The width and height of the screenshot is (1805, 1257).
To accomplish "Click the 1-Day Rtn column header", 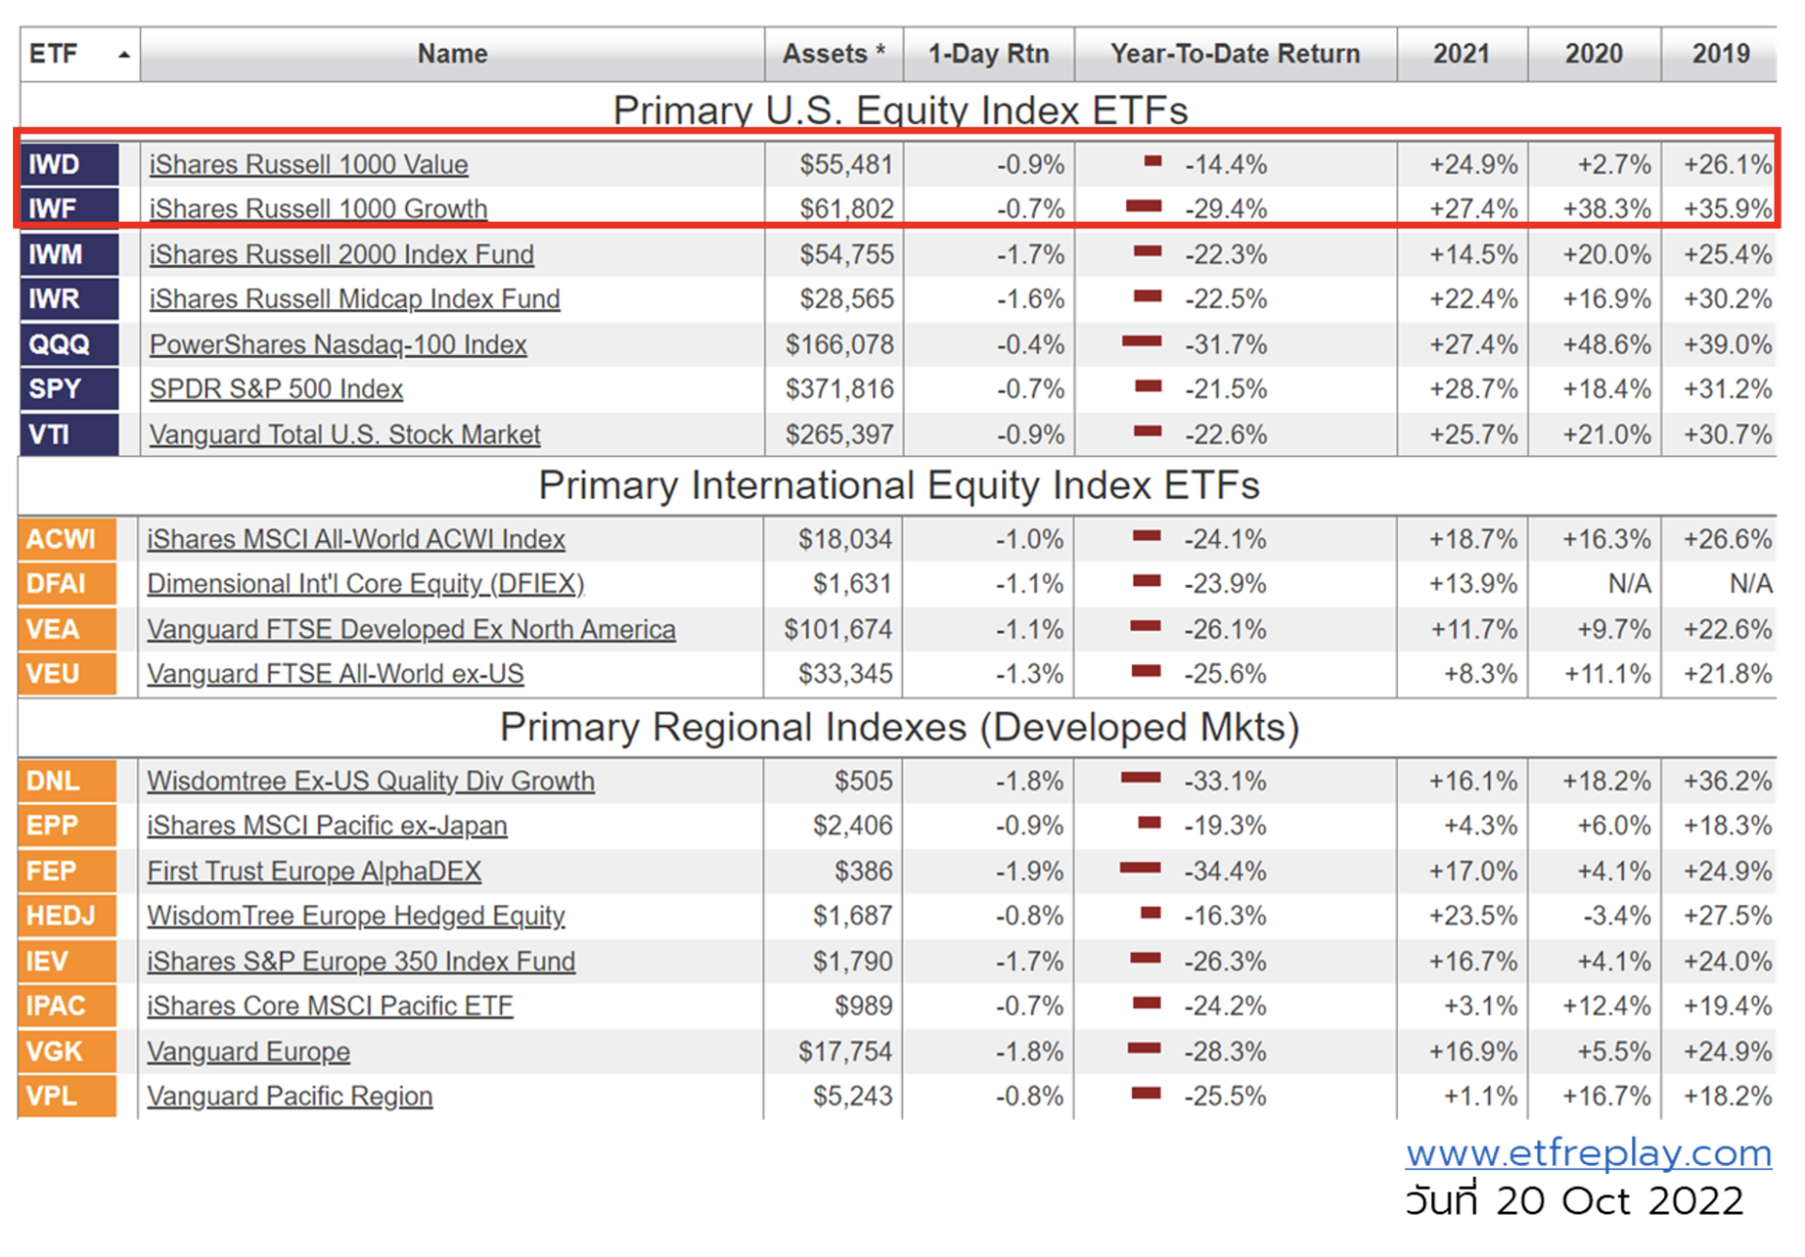I will 988,54.
